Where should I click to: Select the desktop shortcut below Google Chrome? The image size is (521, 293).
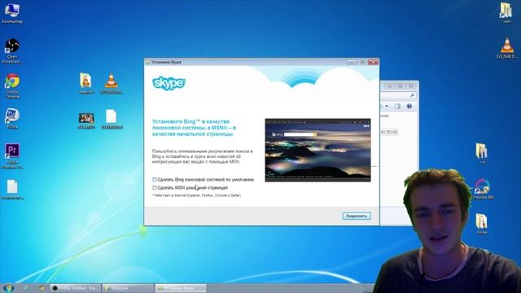(x=12, y=118)
